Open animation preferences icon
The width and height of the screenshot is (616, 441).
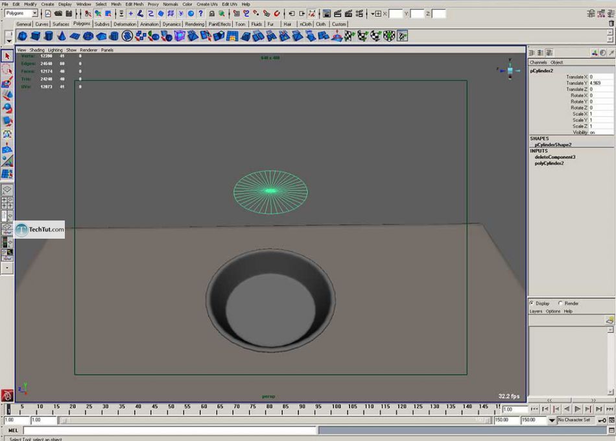[x=611, y=420]
